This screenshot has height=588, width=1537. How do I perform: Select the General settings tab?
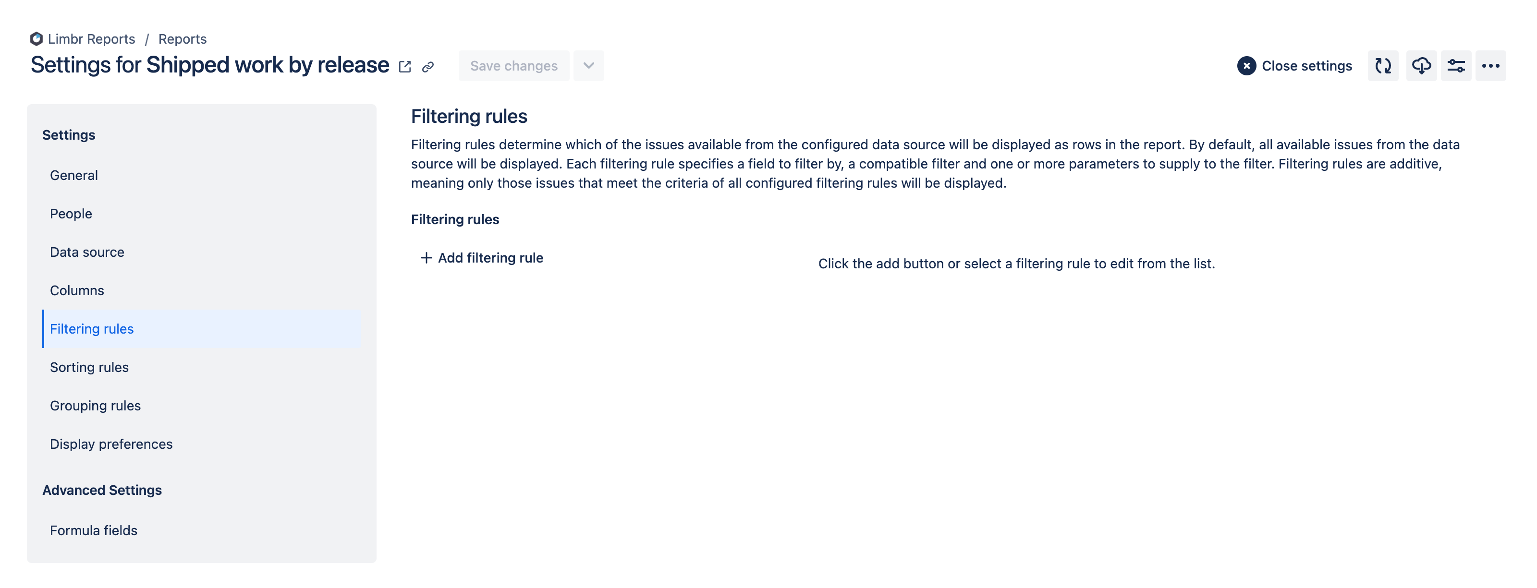[73, 174]
